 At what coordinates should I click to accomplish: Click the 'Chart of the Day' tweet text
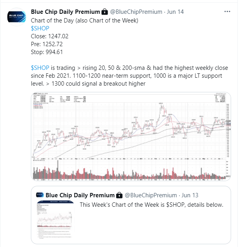(x=85, y=21)
